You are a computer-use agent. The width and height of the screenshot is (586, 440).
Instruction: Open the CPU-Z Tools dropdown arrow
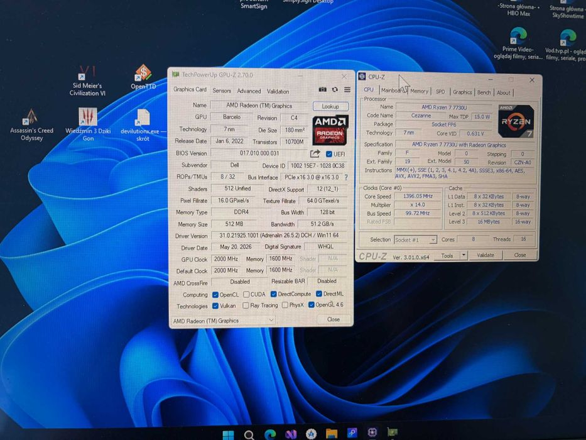(464, 255)
